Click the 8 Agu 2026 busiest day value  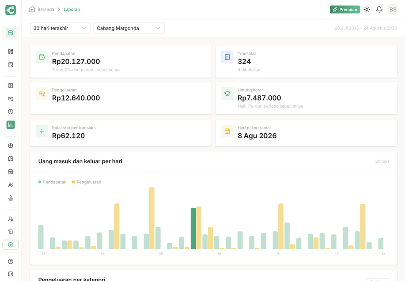click(x=257, y=136)
